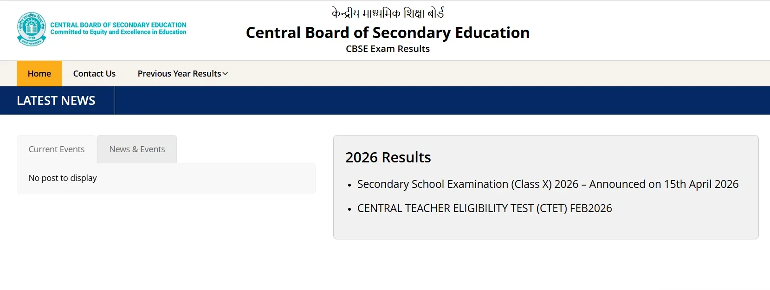
Task: Expand the chevron next to Previous Year Results
Action: tap(225, 73)
